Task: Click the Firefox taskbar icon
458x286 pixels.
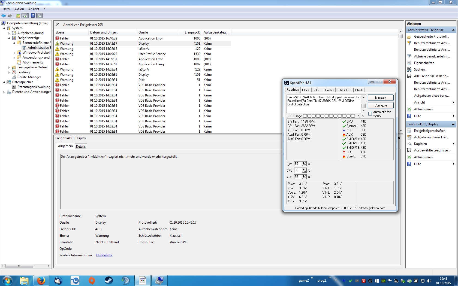Action: 41,280
